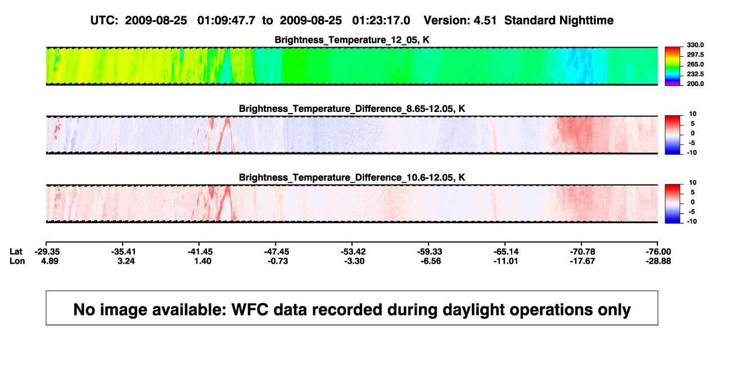
Task: Click latitude value -53.42
Action: pos(353,251)
